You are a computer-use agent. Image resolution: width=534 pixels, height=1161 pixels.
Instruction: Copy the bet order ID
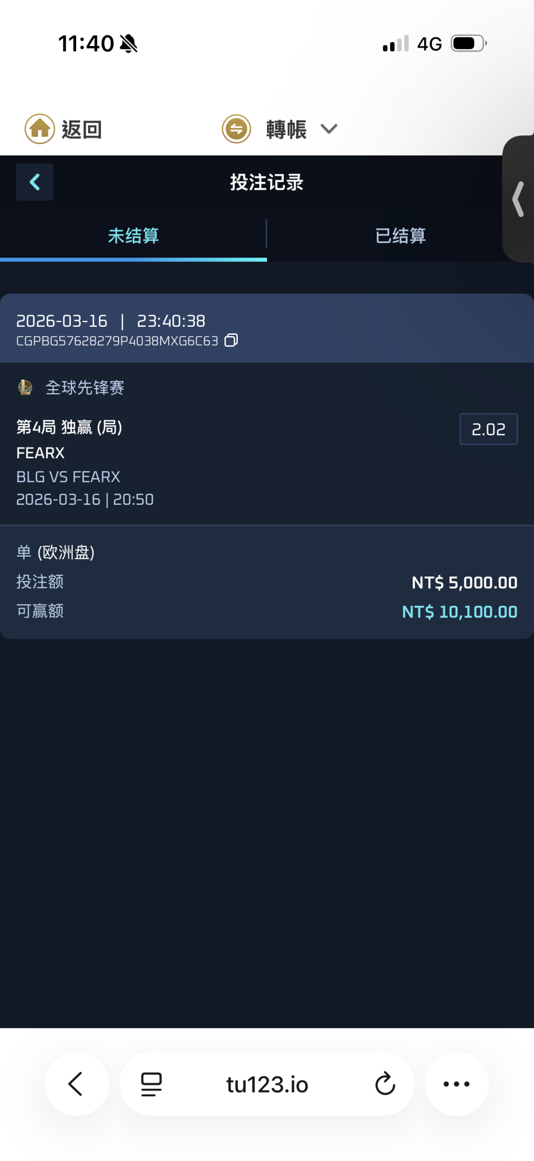point(231,341)
